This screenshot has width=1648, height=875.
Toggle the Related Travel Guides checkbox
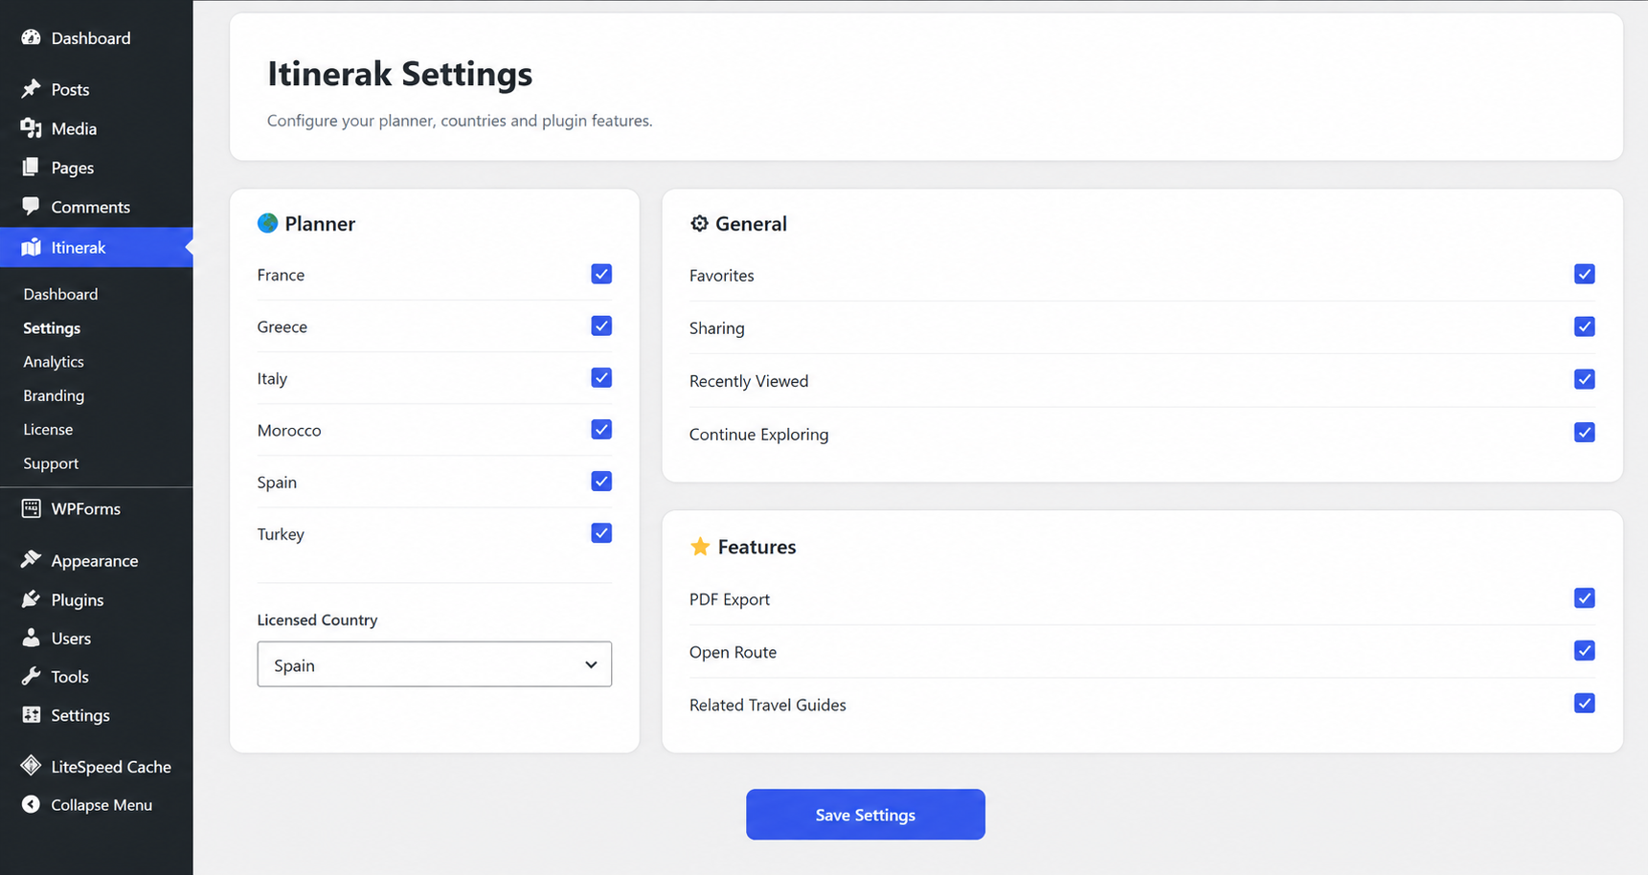[1585, 704]
